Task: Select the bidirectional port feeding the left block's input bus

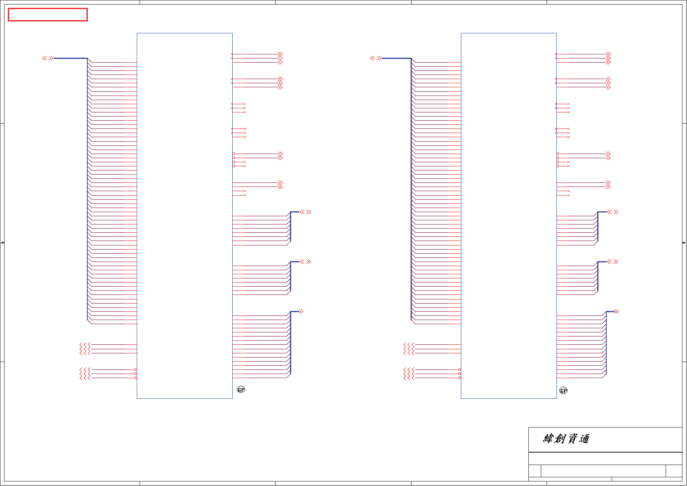Action: (x=48, y=58)
